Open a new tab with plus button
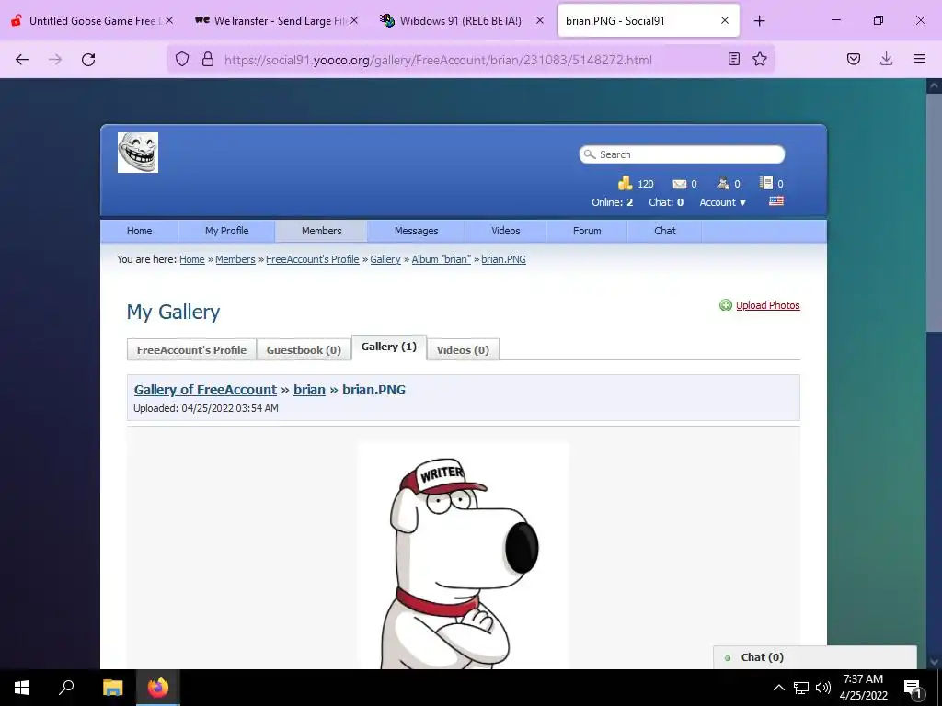 tap(759, 20)
